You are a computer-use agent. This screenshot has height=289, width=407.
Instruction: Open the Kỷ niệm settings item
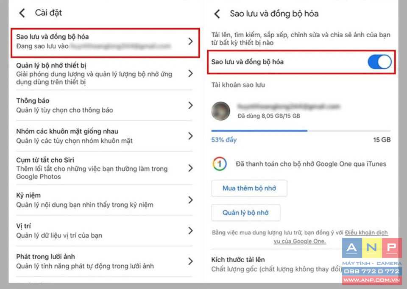coord(104,200)
